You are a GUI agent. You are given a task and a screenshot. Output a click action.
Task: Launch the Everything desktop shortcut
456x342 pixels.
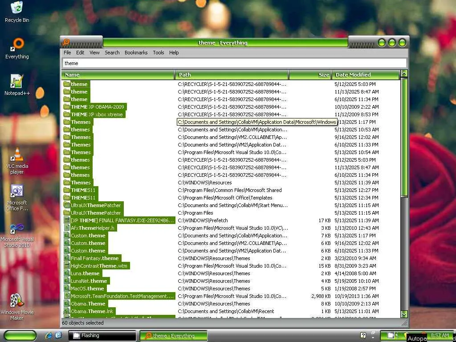(17, 49)
